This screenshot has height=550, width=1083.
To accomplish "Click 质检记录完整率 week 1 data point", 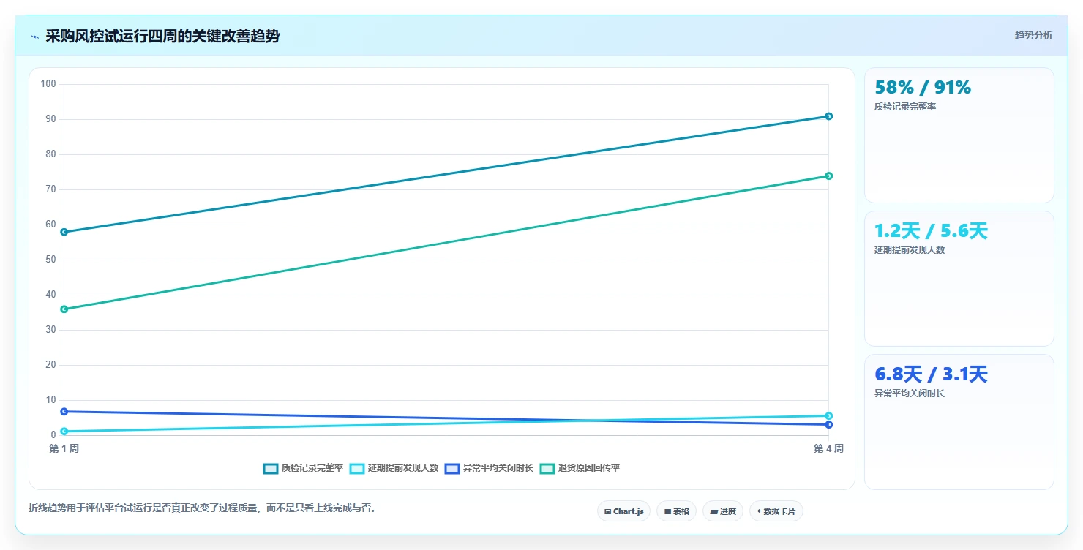I will [64, 232].
